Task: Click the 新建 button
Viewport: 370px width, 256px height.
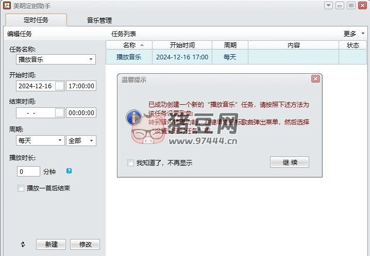Action: coord(51,244)
